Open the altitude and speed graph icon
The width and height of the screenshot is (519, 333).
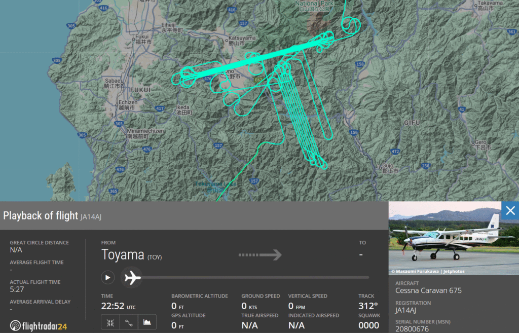pos(147,322)
